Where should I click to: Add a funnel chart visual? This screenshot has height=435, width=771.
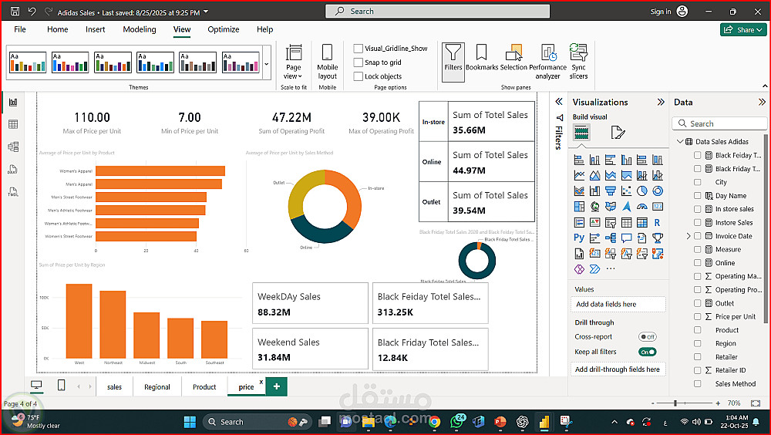pos(610,191)
